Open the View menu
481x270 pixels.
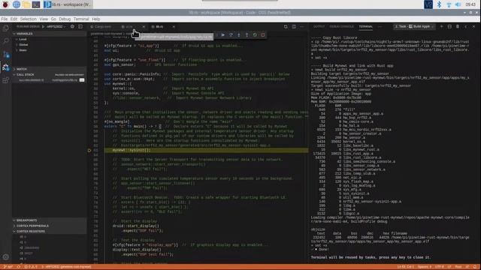pyautogui.click(x=44, y=19)
